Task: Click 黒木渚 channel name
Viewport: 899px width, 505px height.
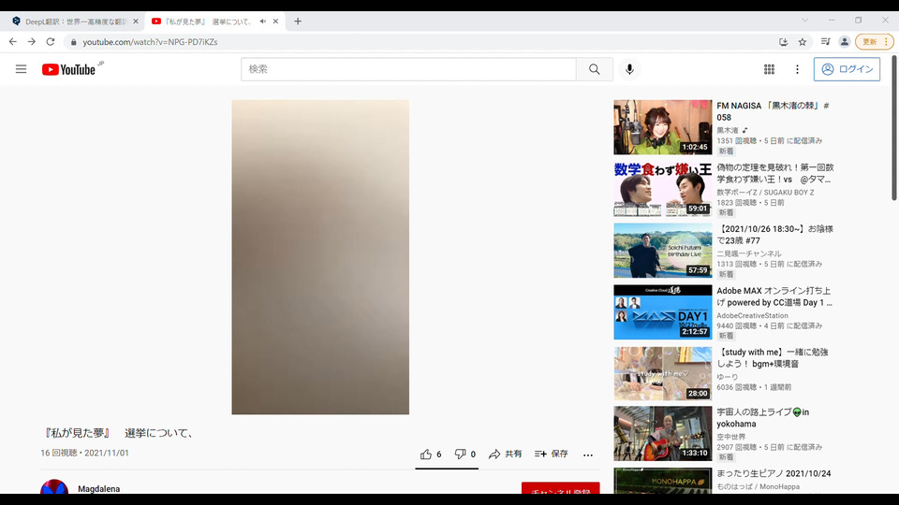Action: click(727, 131)
